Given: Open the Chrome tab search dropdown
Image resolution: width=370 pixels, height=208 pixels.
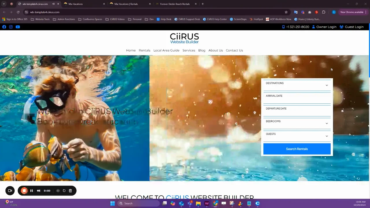Looking at the screenshot, I should (x=4, y=4).
